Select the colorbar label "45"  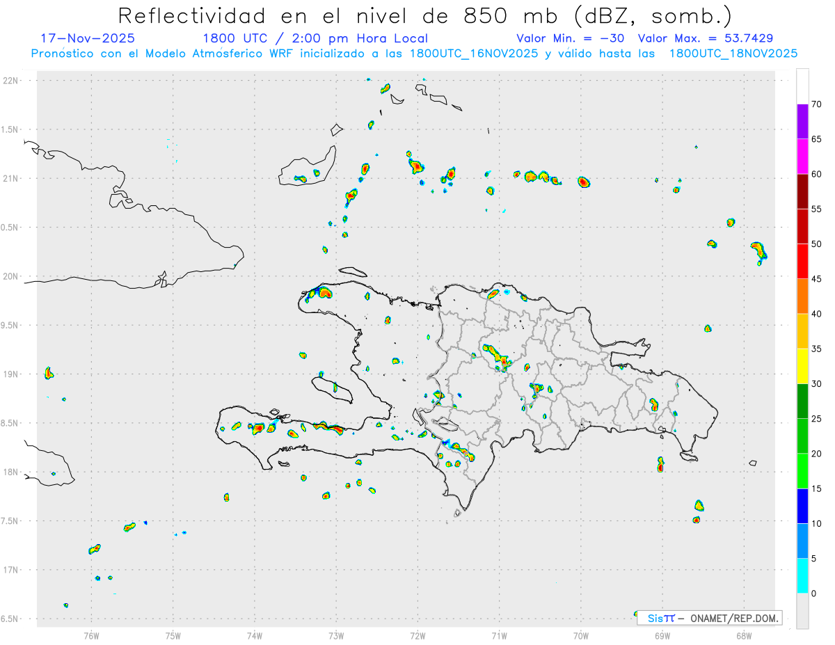(x=817, y=279)
